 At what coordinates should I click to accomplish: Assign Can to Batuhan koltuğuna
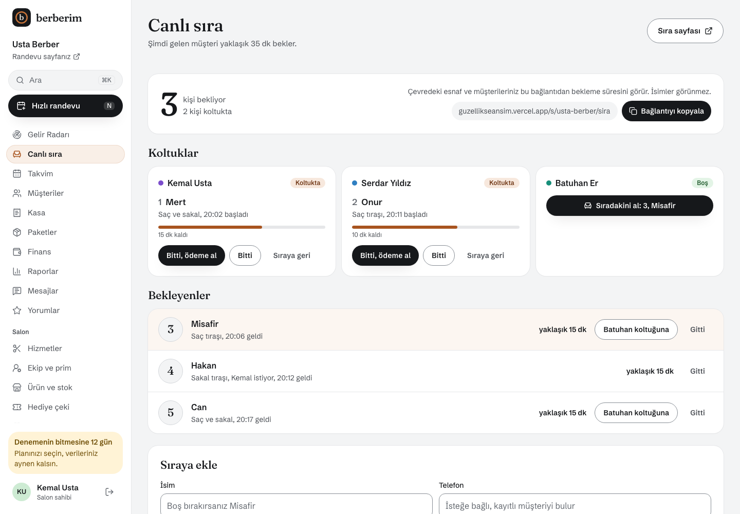click(x=636, y=413)
